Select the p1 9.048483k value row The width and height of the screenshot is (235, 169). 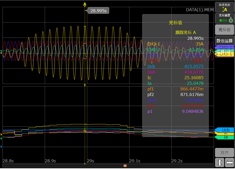[175, 111]
